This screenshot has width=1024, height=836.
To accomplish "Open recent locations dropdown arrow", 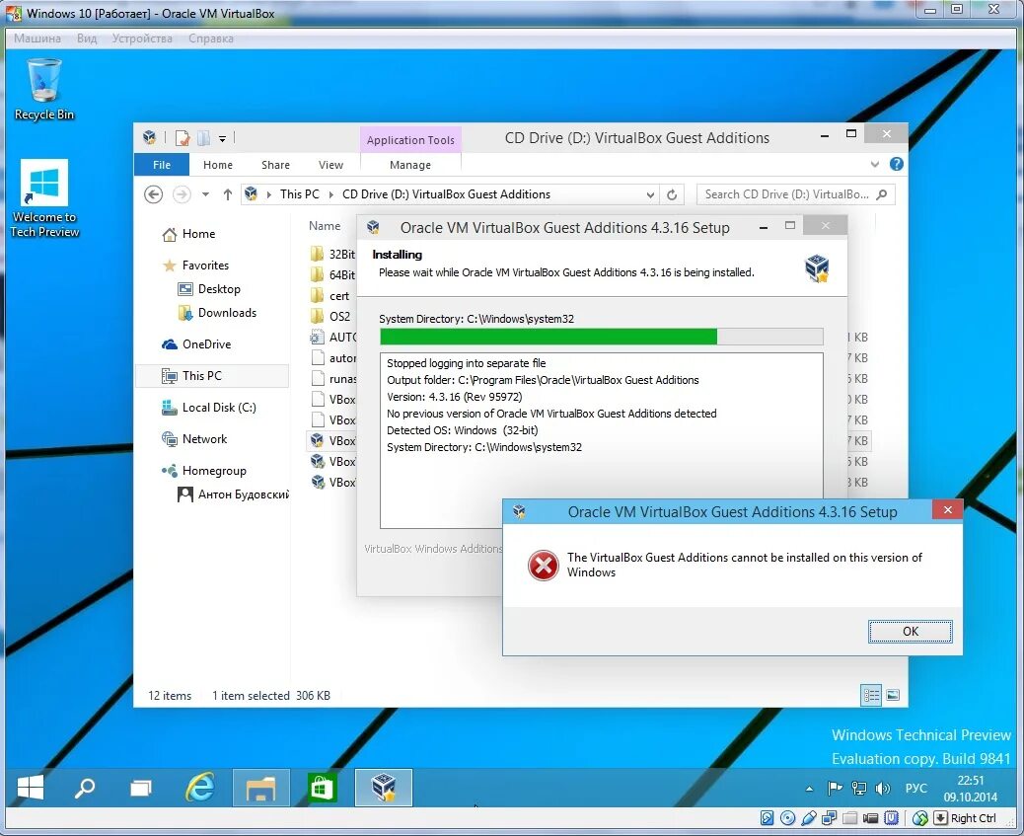I will (x=205, y=194).
